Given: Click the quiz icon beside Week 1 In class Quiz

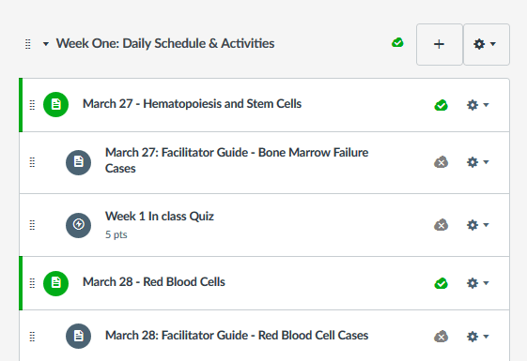Looking at the screenshot, I should point(78,225).
